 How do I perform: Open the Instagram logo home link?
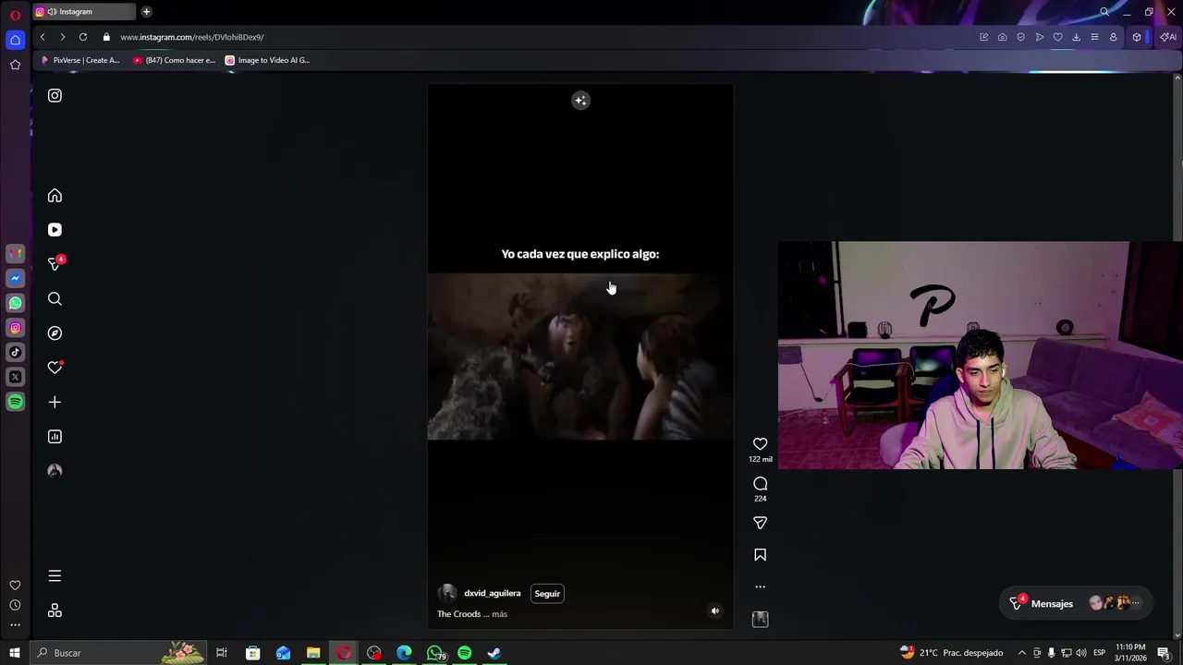point(55,95)
